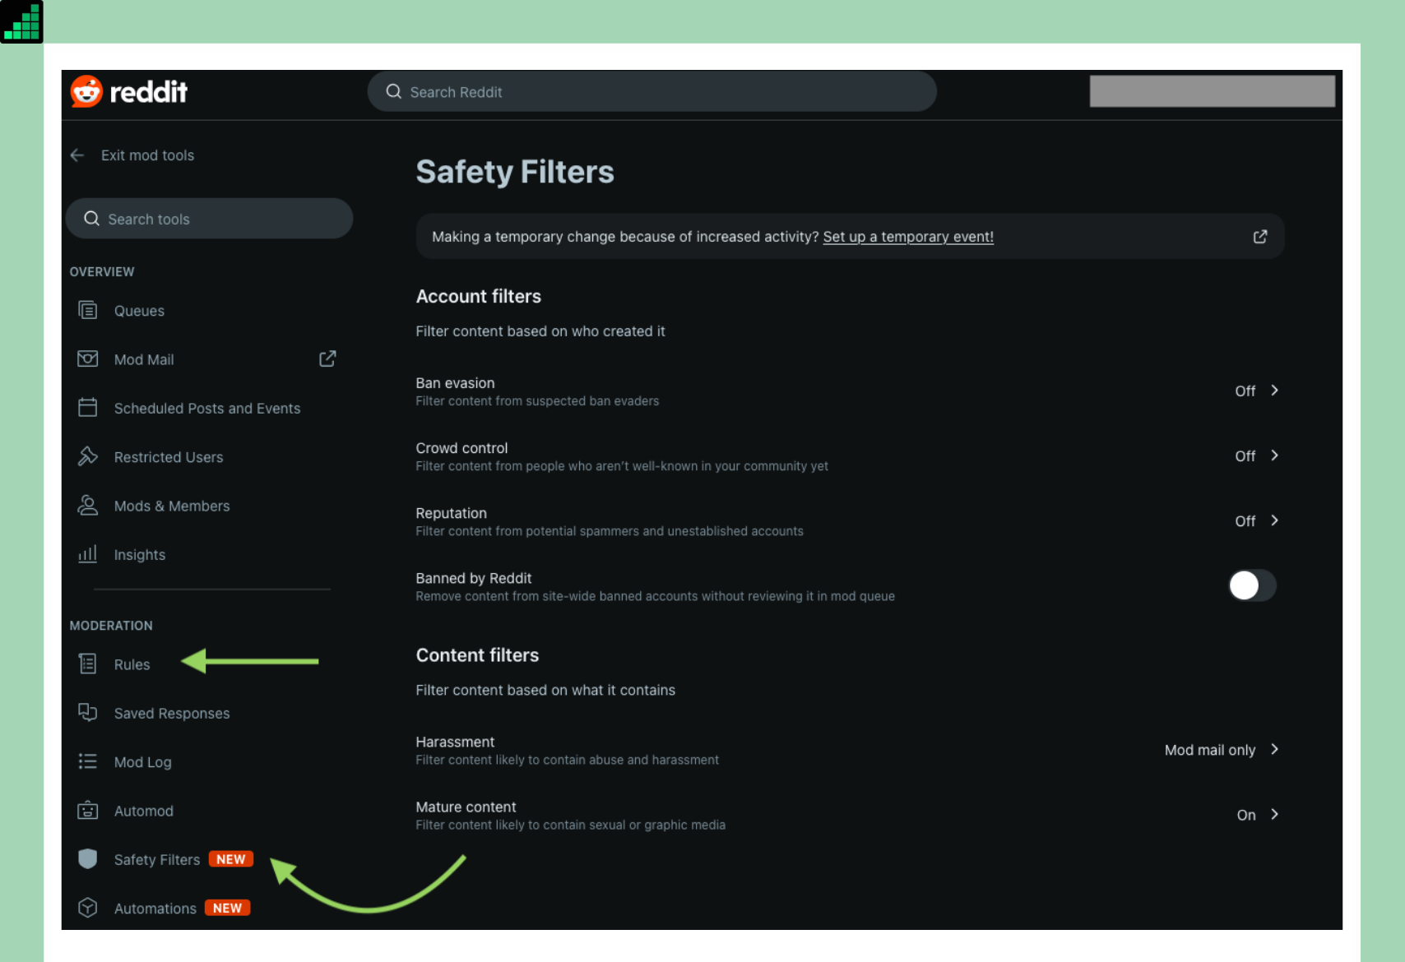The image size is (1405, 962).
Task: Click the Safety Filters shield icon
Action: pyautogui.click(x=87, y=858)
